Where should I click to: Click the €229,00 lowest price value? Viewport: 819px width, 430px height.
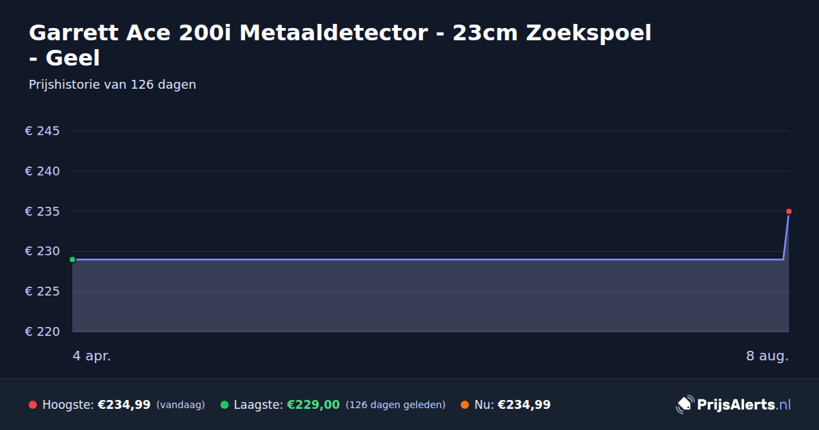313,405
